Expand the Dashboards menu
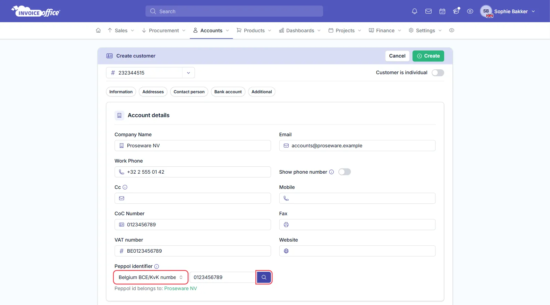Image resolution: width=550 pixels, height=305 pixels. (300, 31)
